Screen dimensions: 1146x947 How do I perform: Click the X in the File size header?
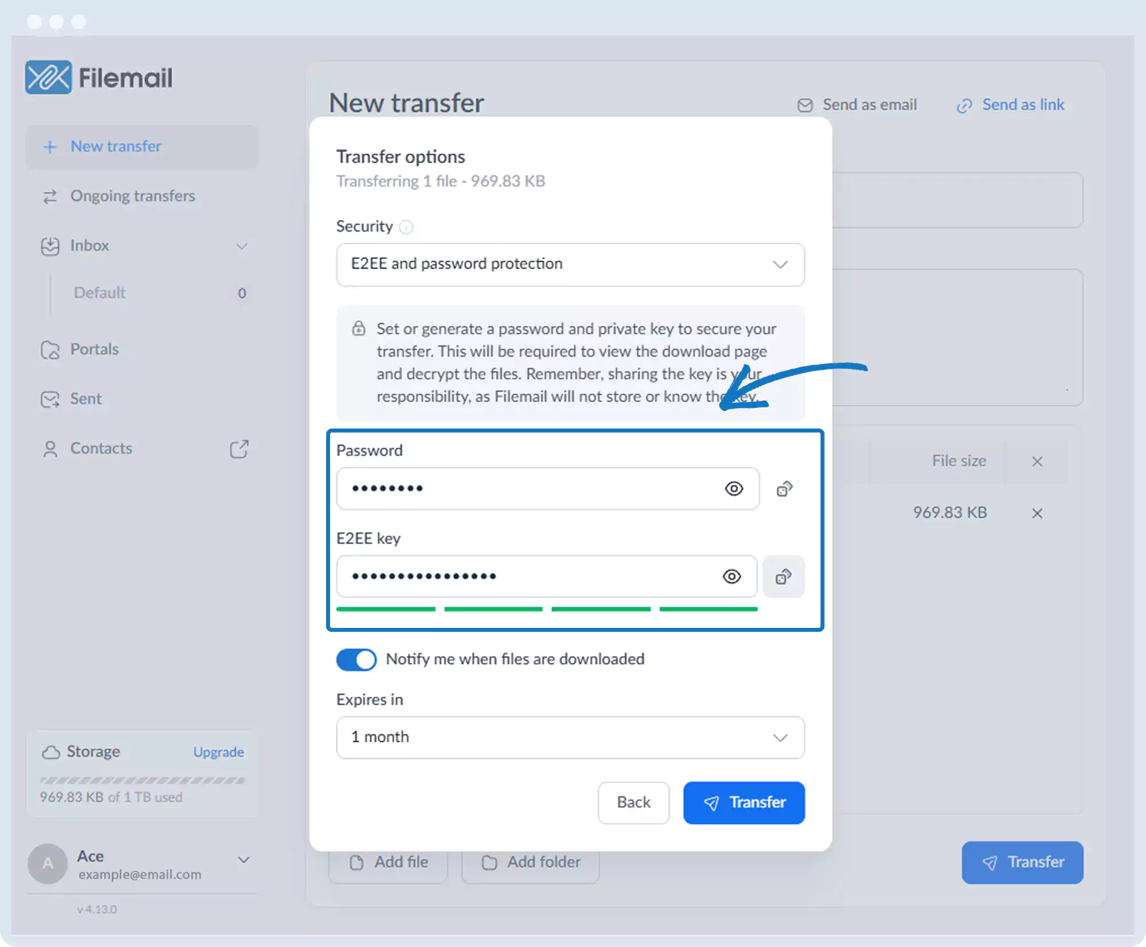1037,461
